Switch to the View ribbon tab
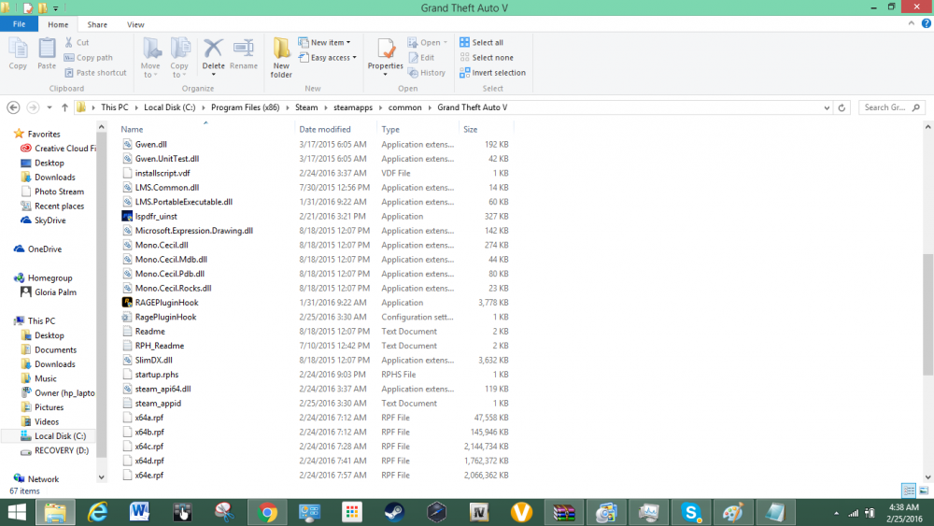Image resolution: width=934 pixels, height=526 pixels. click(135, 24)
